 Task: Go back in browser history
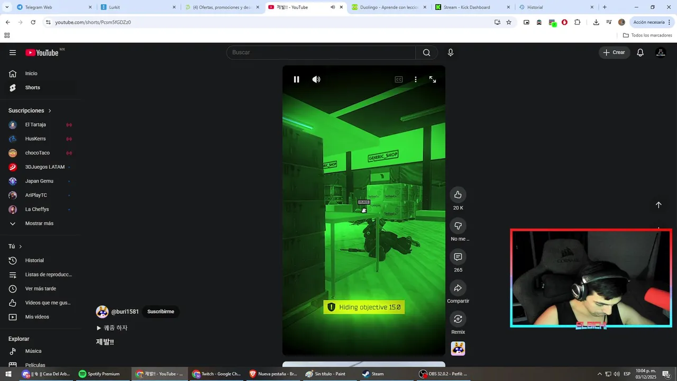coord(7,22)
